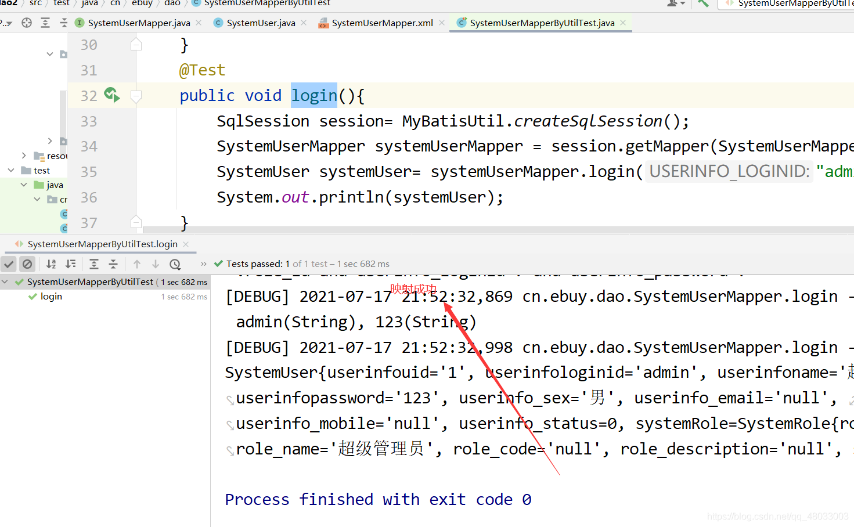Switch to SystemUserMapper.java tab

coord(139,23)
